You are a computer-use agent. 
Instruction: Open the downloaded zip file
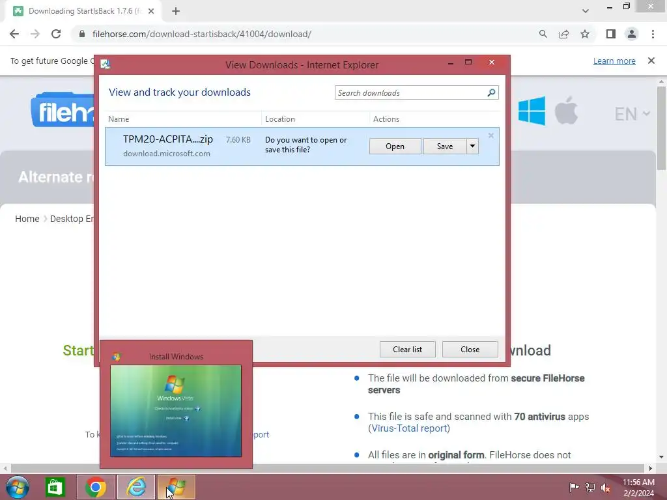[x=395, y=146]
